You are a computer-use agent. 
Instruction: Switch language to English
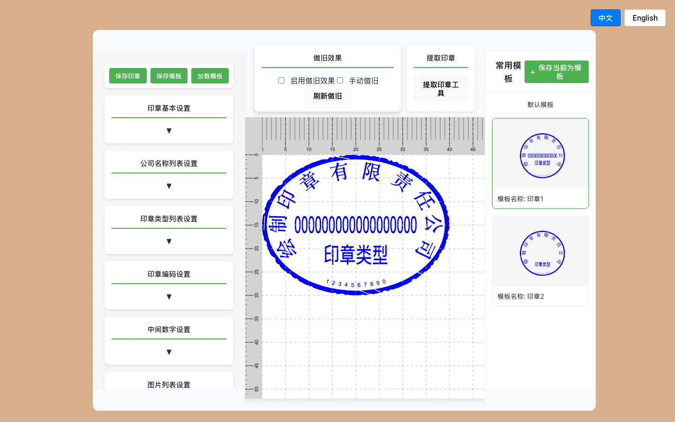coord(645,18)
